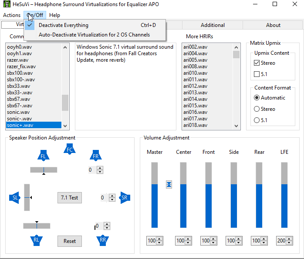
Task: Decrease the LFE volume spinner value
Action: coord(289,243)
